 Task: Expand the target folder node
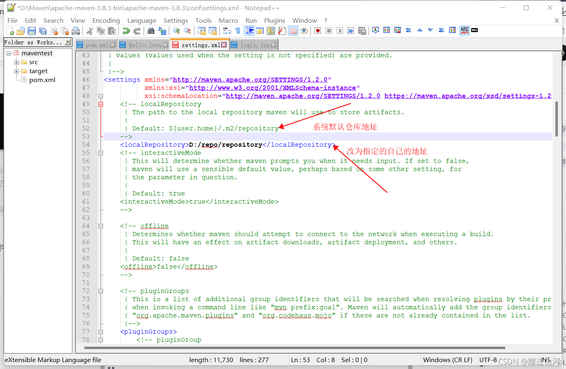(x=17, y=71)
